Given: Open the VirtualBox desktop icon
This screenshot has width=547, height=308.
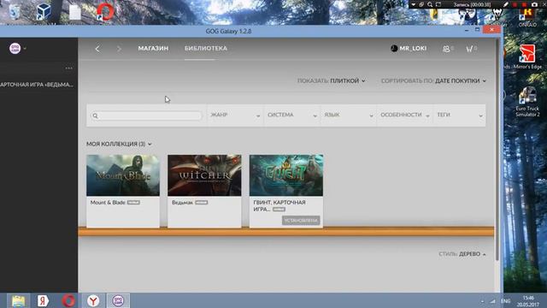Looking at the screenshot, I should 44,11.
